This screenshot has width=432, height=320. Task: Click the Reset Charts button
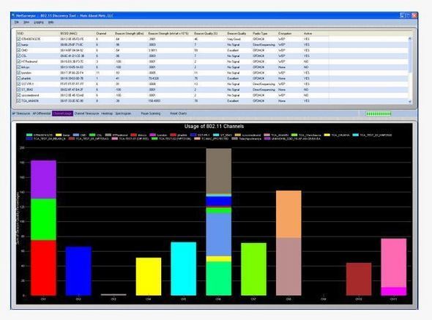click(x=178, y=114)
